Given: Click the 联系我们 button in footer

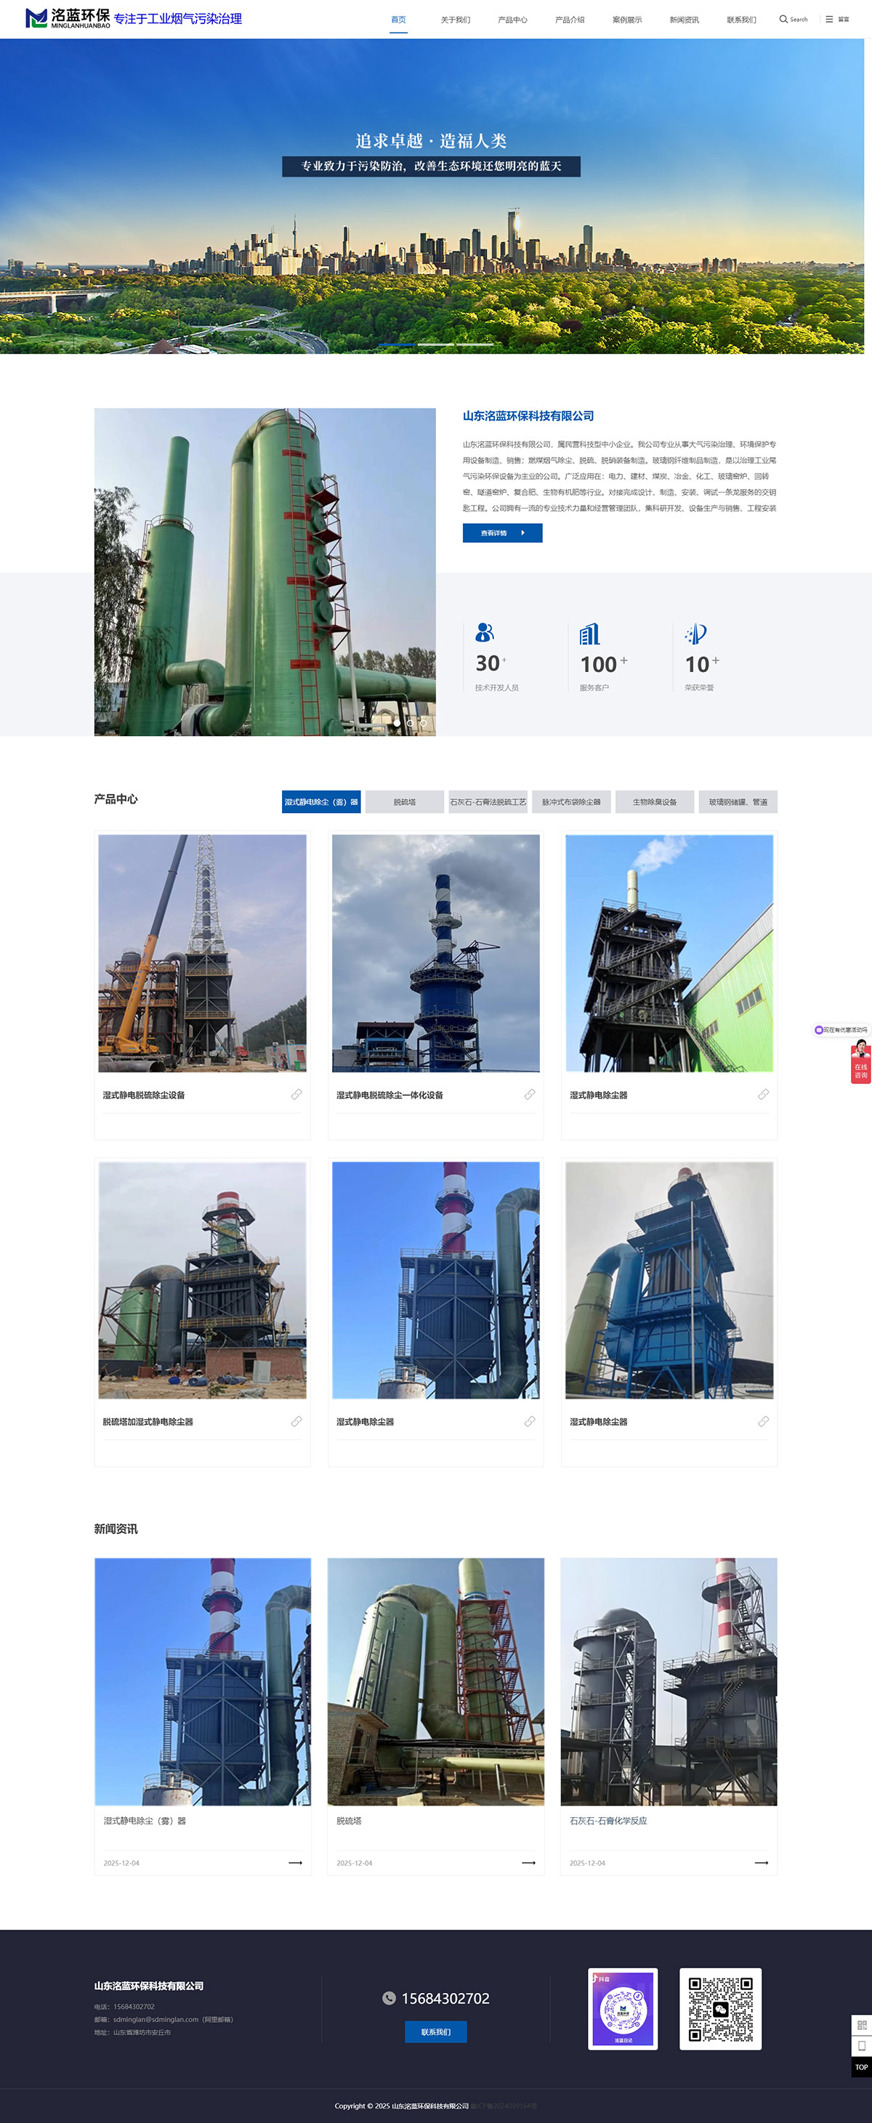Looking at the screenshot, I should pyautogui.click(x=435, y=2031).
